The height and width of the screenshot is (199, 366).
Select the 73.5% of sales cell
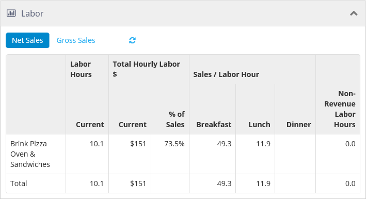[x=174, y=144]
